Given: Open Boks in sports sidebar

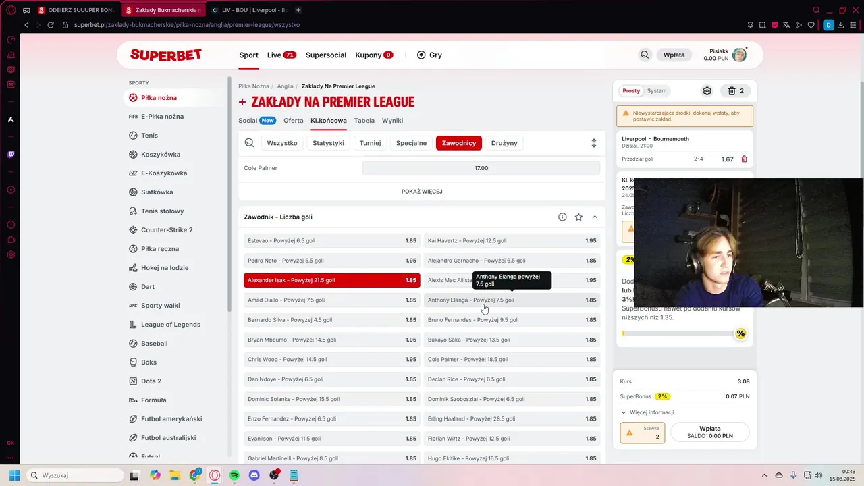Looking at the screenshot, I should point(148,362).
